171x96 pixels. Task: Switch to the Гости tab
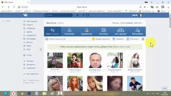(x=52, y=31)
